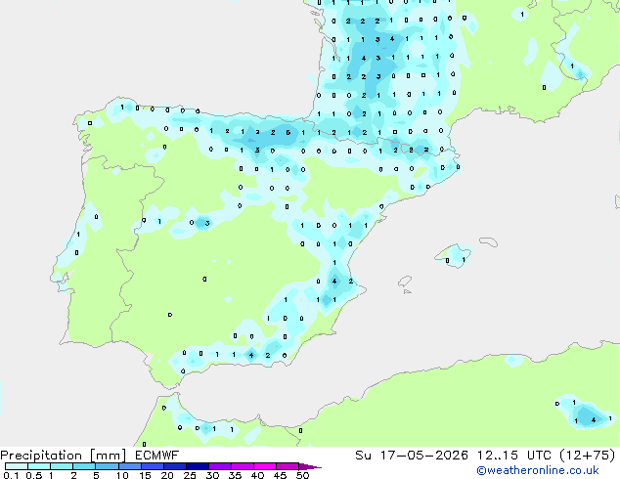
Task: Select the "(12+75)" forecast offset text
Action: tap(588, 455)
